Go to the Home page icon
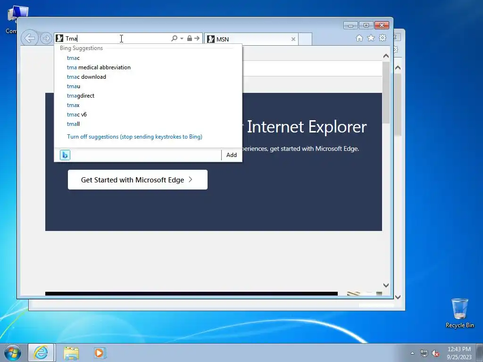The image size is (483, 362). [359, 38]
